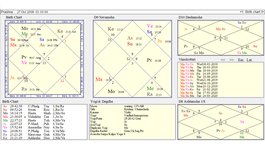Click Mo 16:14 in the Birth Chart diagram
Screen dimensions: 265x149
point(31,28)
